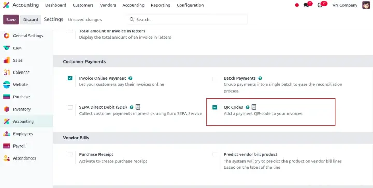Uncheck the Invoice Online Payment checkbox
Viewport: 373px width, 188px height.
(70, 78)
